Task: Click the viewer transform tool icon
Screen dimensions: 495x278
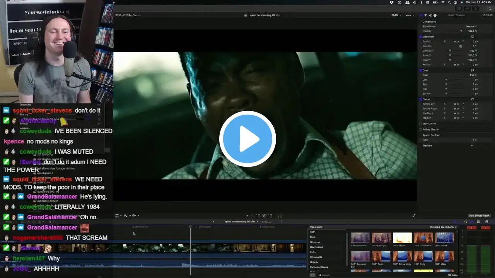Action: pos(117,215)
